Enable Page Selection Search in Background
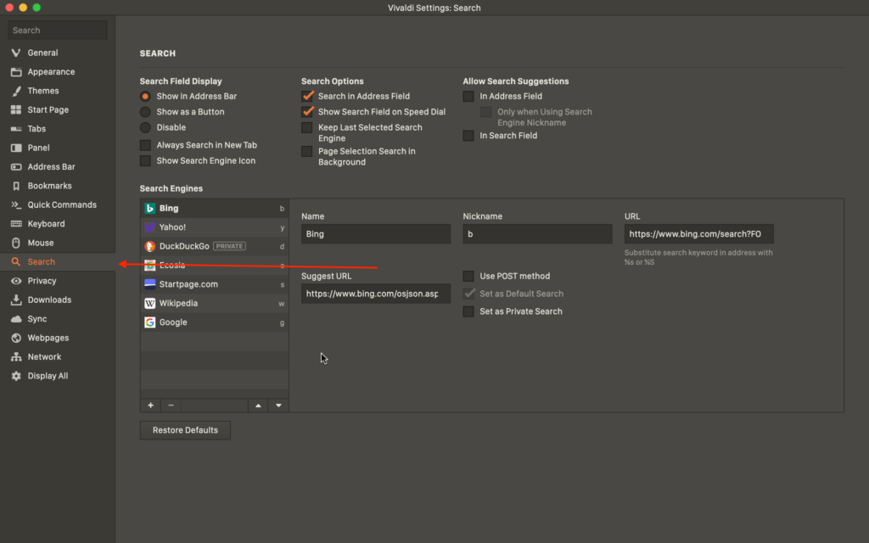This screenshot has height=543, width=869. click(307, 151)
